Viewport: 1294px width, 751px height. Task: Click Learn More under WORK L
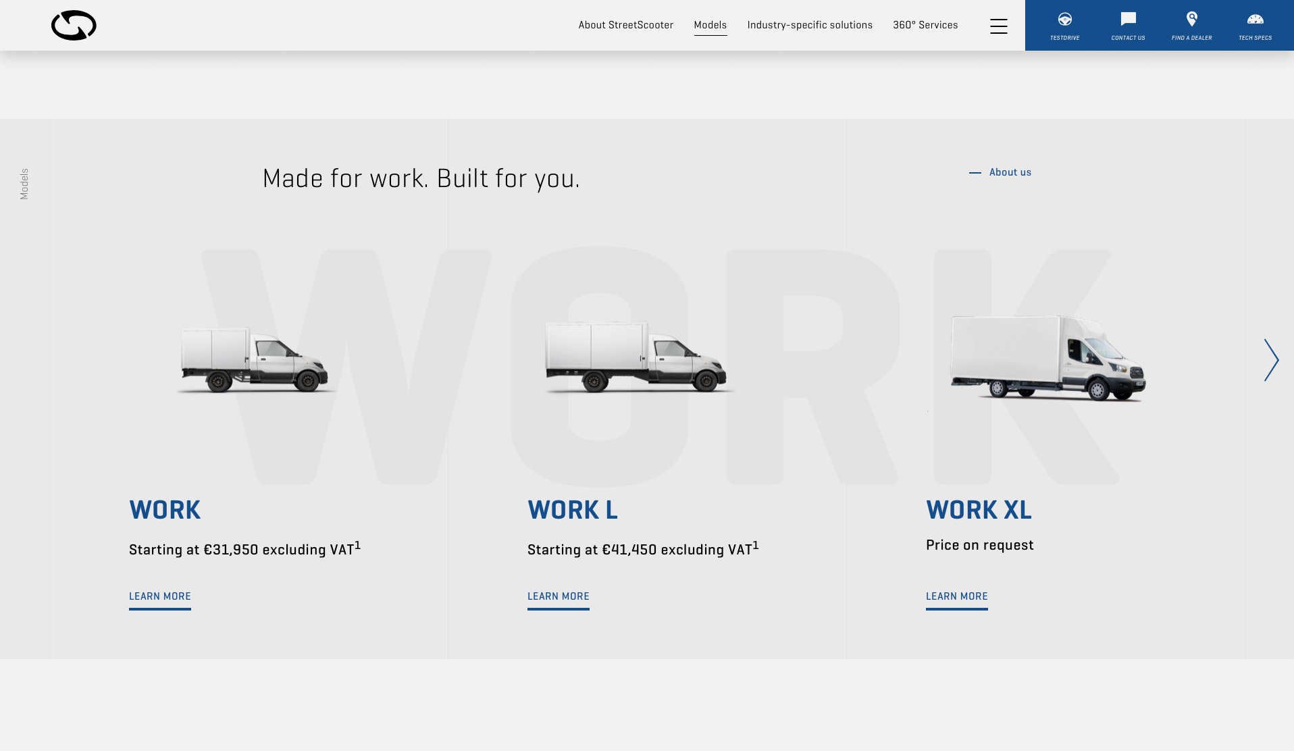click(x=559, y=598)
